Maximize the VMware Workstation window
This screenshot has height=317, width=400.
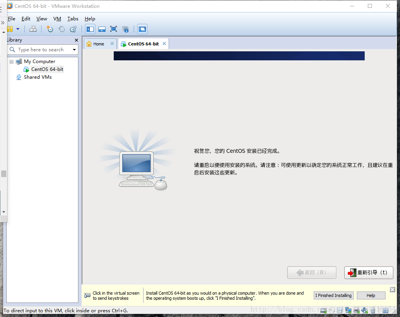pyautogui.click(x=370, y=6)
